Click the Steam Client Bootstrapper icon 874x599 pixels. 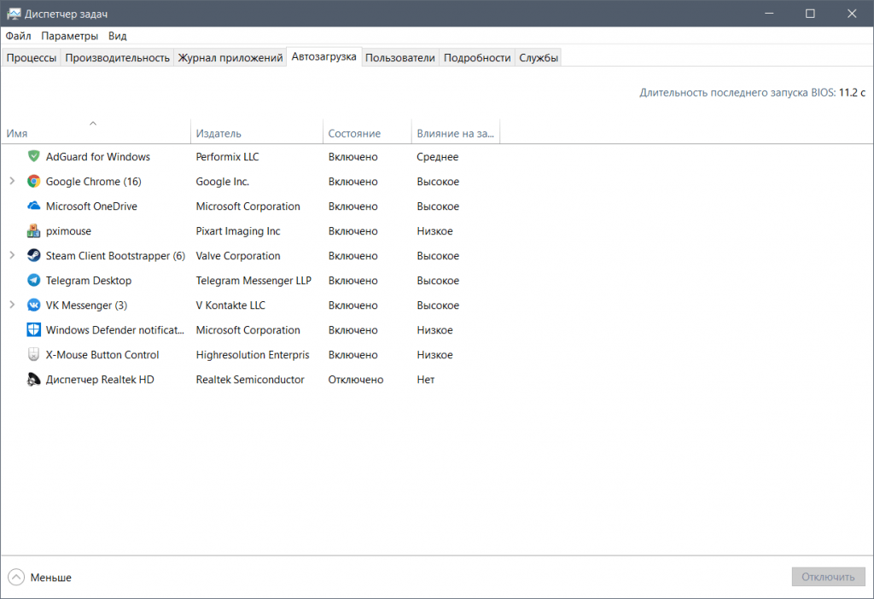pyautogui.click(x=34, y=256)
